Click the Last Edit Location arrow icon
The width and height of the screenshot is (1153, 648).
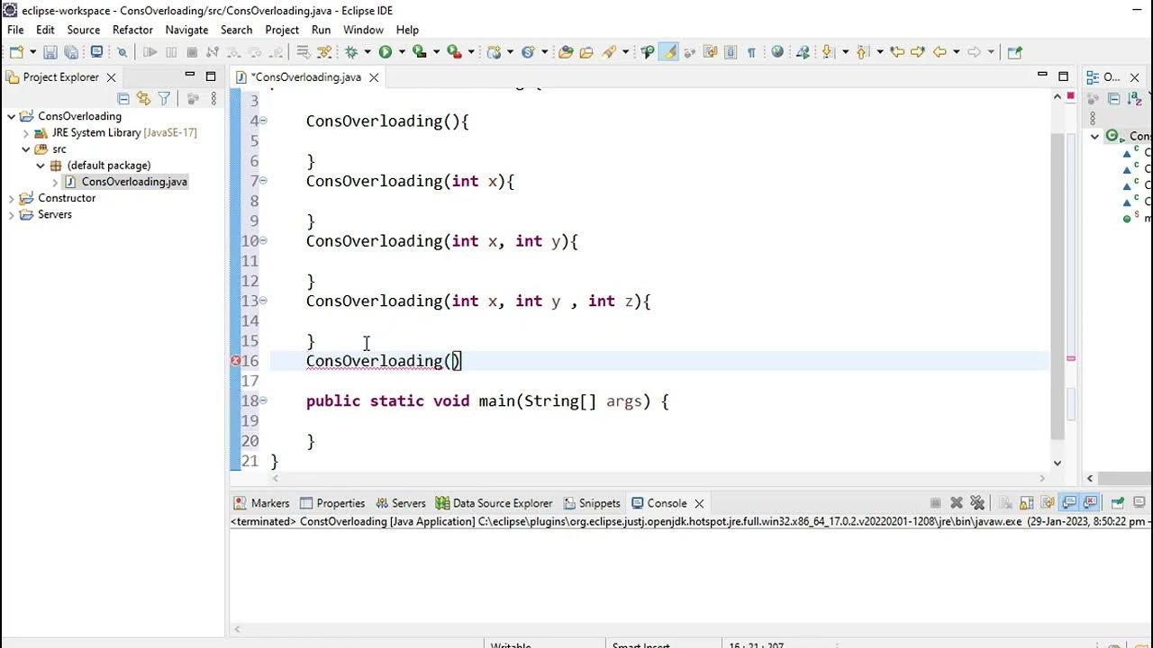[897, 52]
